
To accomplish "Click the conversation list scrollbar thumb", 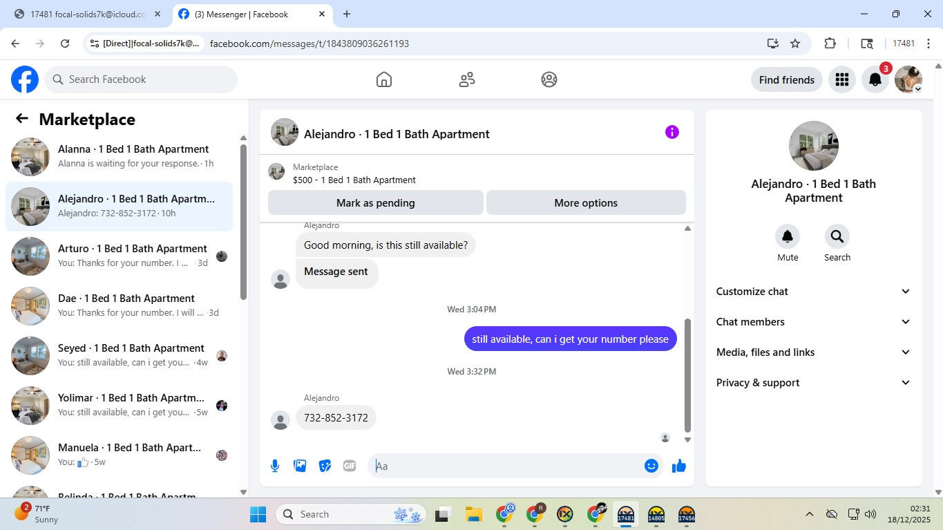I will click(x=243, y=222).
